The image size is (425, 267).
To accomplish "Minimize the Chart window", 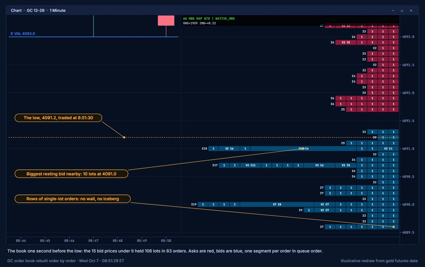I will click(393, 11).
